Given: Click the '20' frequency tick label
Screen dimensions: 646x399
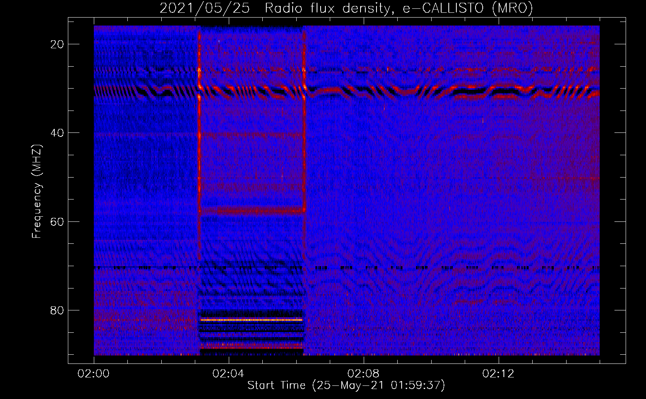Looking at the screenshot, I should 57,44.
